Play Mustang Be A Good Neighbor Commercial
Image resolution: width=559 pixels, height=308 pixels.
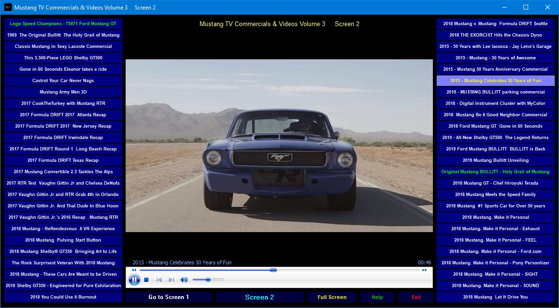(x=495, y=115)
